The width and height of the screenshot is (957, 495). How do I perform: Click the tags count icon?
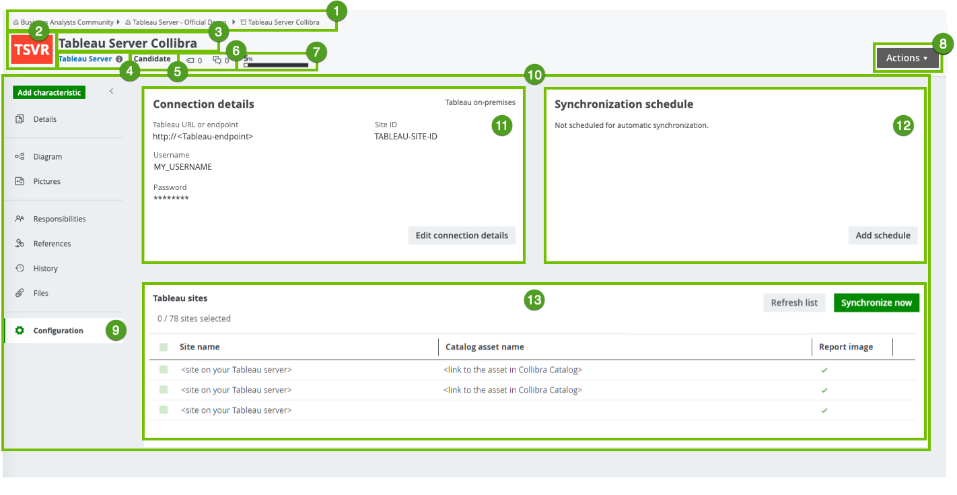tap(190, 60)
